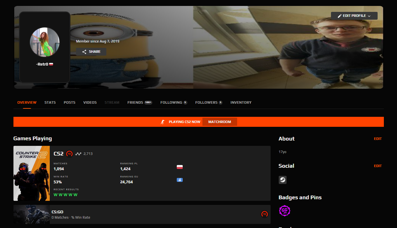
Task: Edit the Social section
Action: (x=378, y=166)
